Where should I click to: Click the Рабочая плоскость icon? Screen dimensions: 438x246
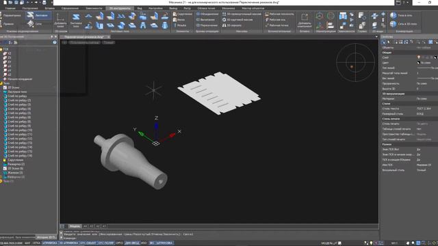tap(267, 14)
